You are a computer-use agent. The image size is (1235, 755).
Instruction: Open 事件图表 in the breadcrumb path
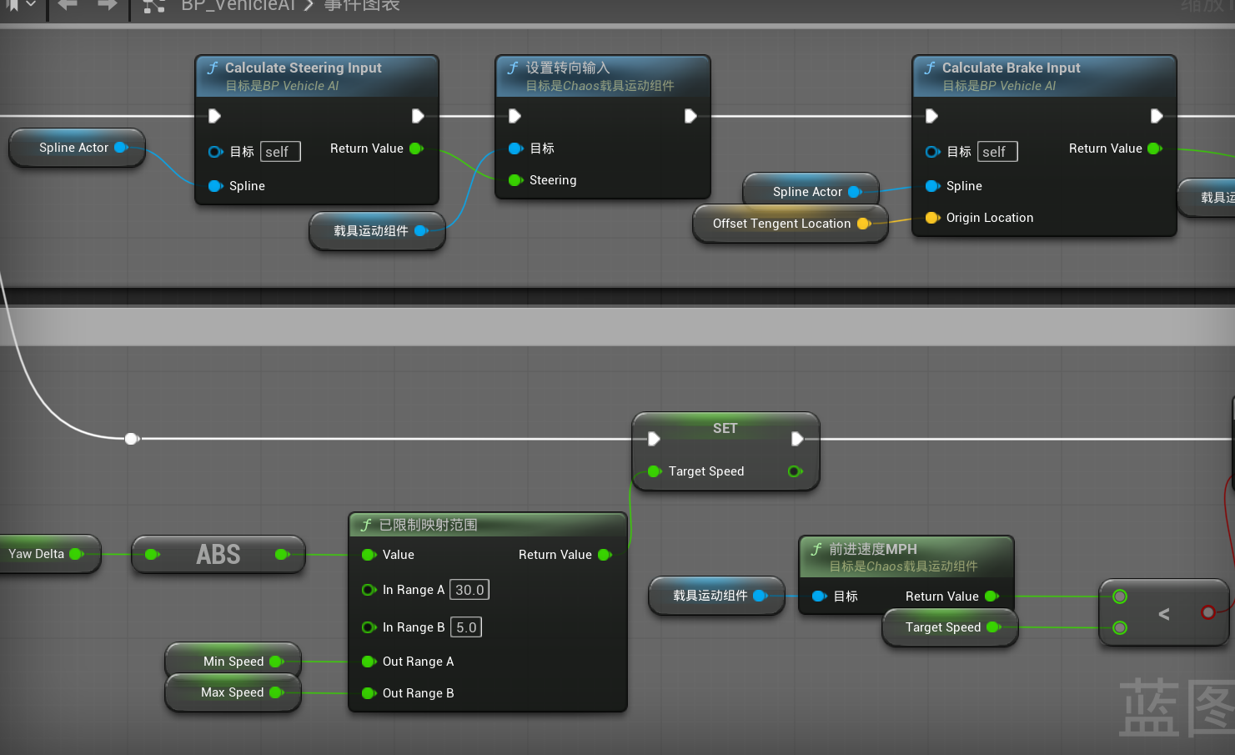click(362, 6)
